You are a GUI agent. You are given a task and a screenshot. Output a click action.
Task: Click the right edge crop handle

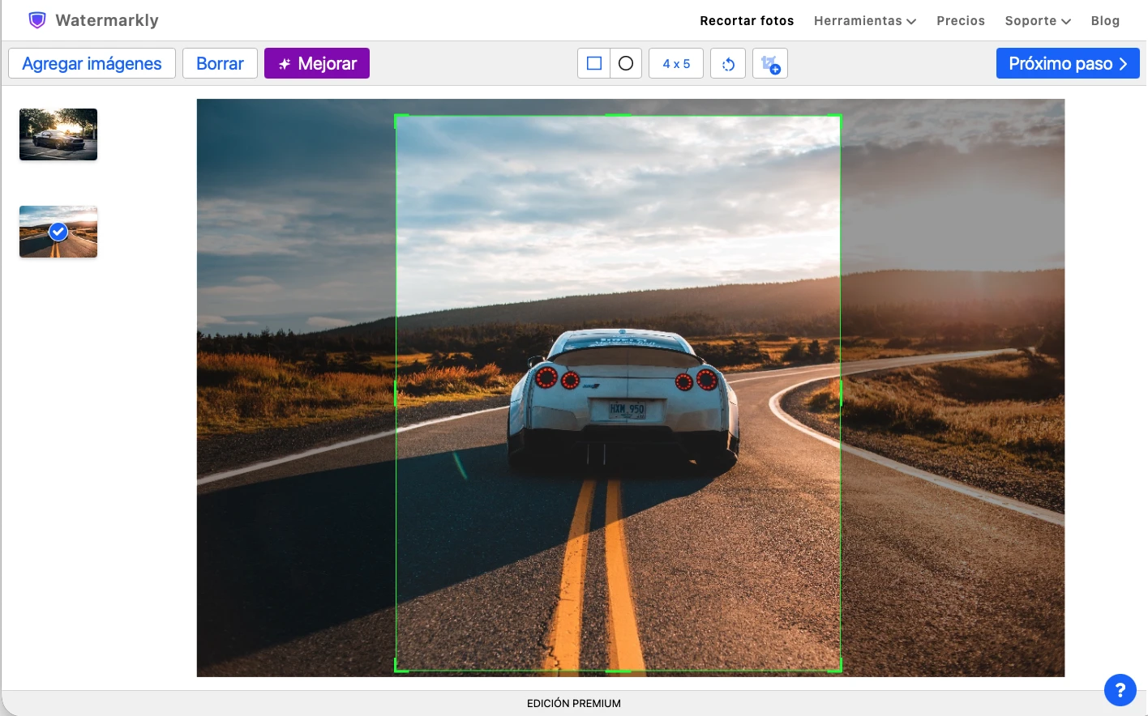[841, 393]
